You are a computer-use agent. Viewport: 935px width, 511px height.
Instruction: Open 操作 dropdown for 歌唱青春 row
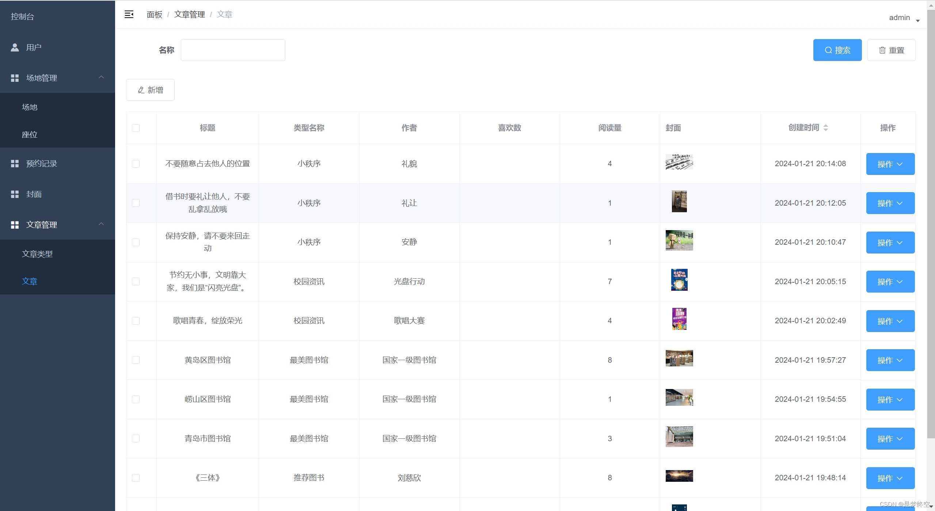click(x=890, y=321)
